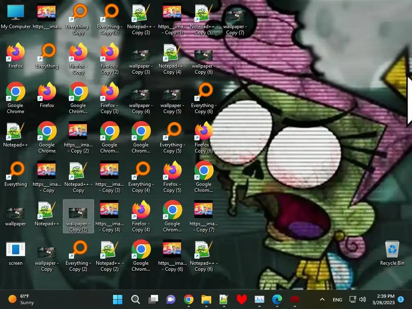Open the weather widget showing 61°F Sunny
412x309 pixels.
[21, 299]
